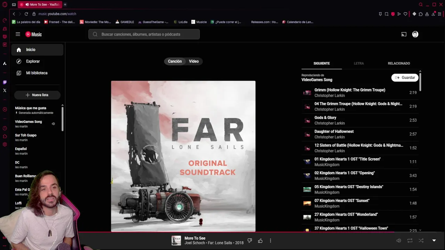445x250 pixels.
Task: Click the queue list scrollbar
Action: point(420,82)
